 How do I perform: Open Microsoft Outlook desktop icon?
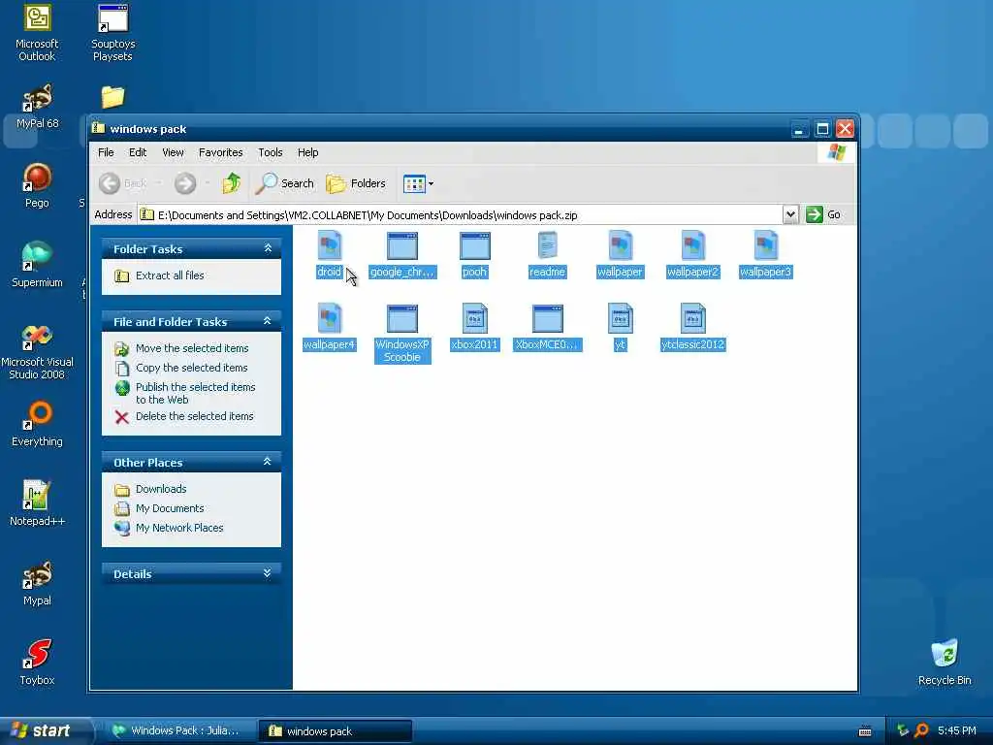(37, 33)
